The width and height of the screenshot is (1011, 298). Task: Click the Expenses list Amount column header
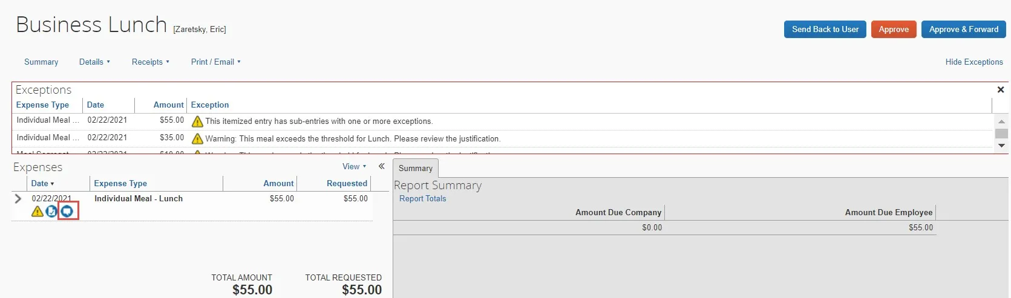click(x=278, y=183)
